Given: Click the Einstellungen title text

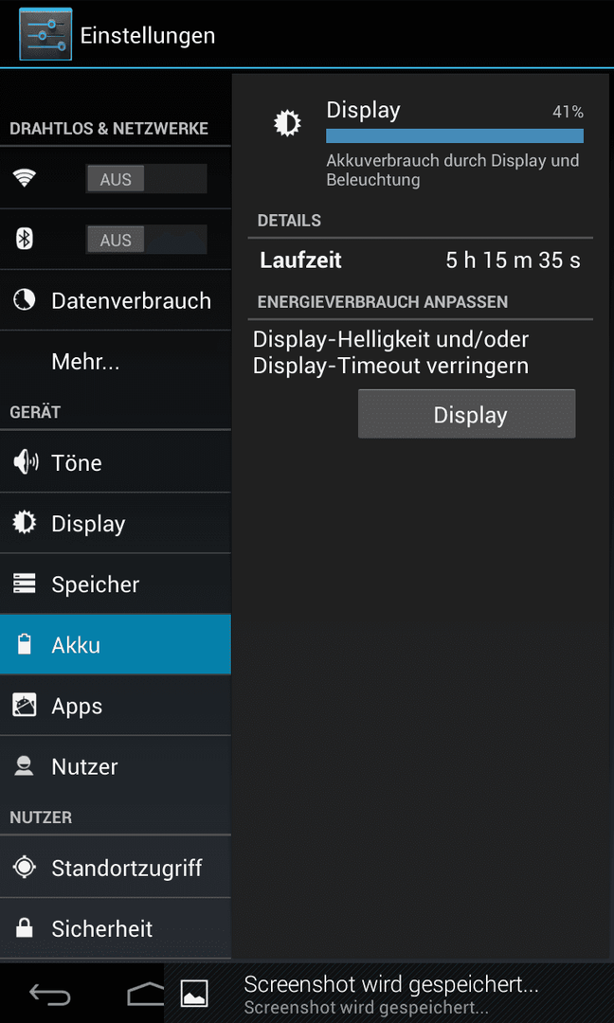Looking at the screenshot, I should (148, 35).
